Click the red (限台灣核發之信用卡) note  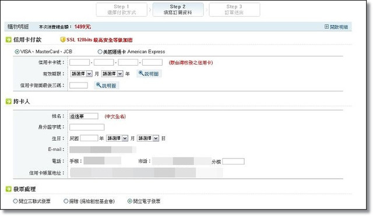pos(191,63)
